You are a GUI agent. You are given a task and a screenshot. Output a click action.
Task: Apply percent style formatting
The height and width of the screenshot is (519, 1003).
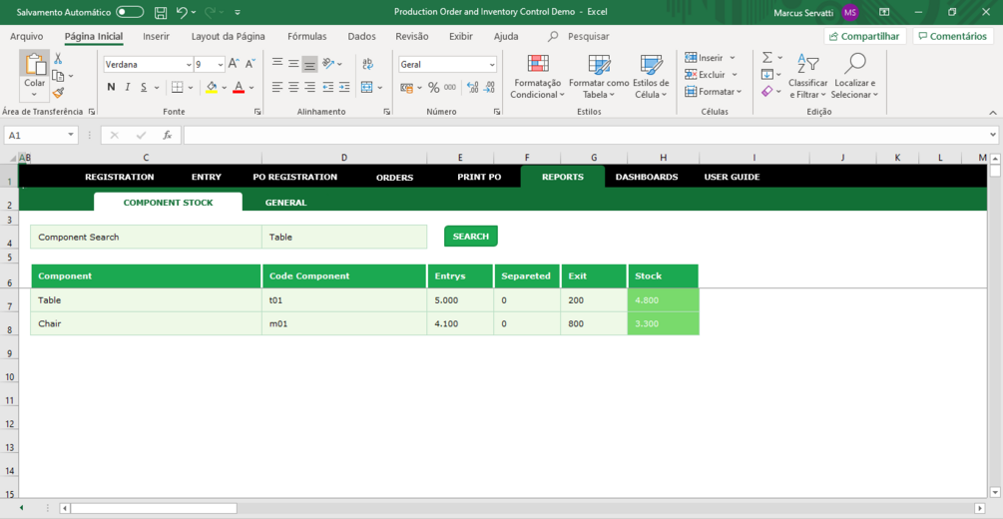tap(434, 88)
